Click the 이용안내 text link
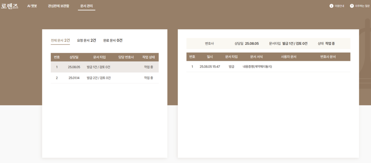This screenshot has width=371, height=163. click(340, 6)
